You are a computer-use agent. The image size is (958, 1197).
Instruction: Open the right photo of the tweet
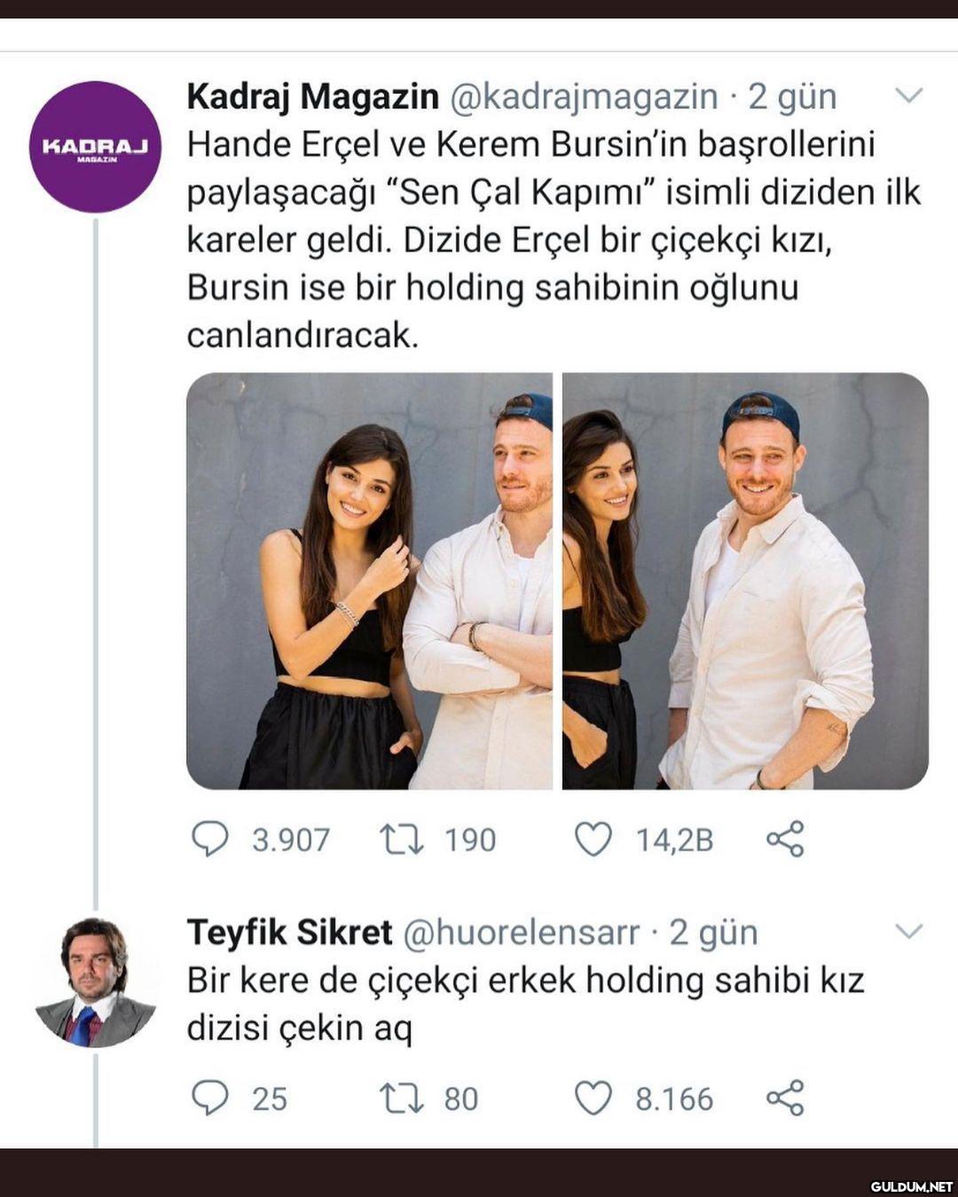(745, 581)
